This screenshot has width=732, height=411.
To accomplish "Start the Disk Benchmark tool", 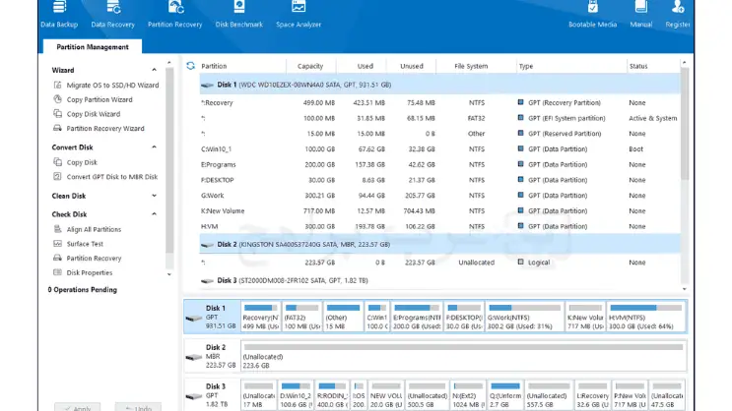I will pos(239,15).
